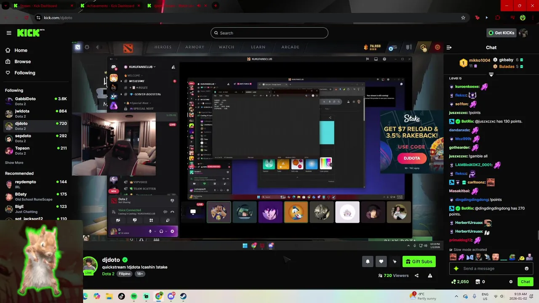The image size is (539, 303).
Task: Click the Stake DJDOTA promo code button
Action: [412, 158]
